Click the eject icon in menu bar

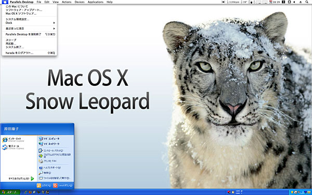[301, 2]
